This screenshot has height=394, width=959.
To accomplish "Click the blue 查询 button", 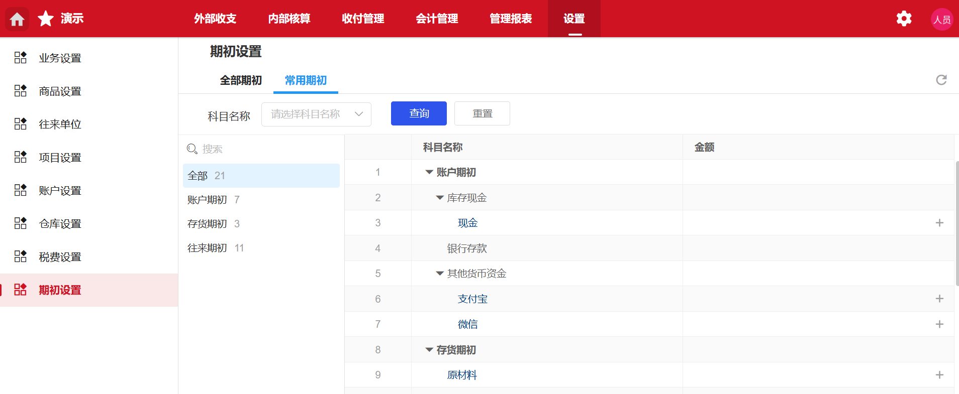I will click(x=419, y=113).
